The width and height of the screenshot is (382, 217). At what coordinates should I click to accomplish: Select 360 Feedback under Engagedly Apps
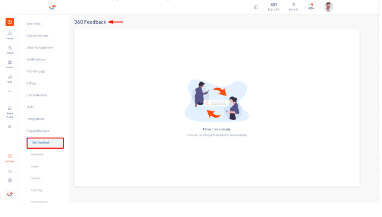click(45, 143)
